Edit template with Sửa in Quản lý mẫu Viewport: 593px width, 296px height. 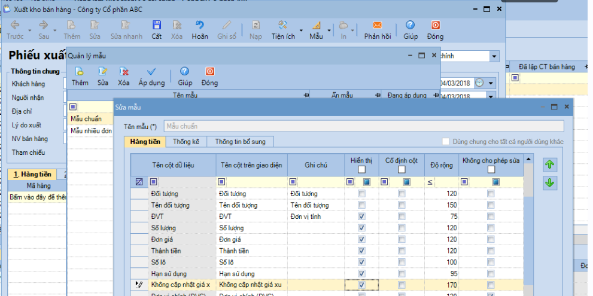pyautogui.click(x=102, y=71)
